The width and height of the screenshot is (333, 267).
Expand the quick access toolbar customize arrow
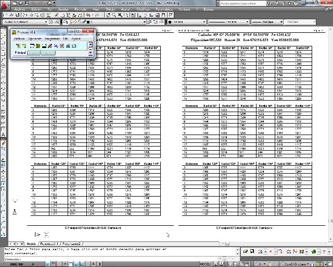point(55,3)
